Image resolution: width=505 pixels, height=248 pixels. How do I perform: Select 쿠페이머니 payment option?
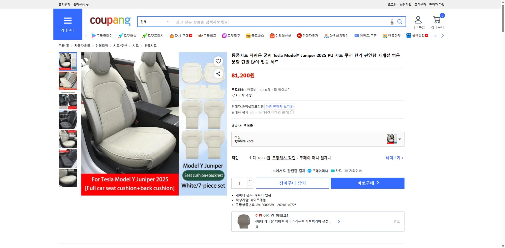318,171
